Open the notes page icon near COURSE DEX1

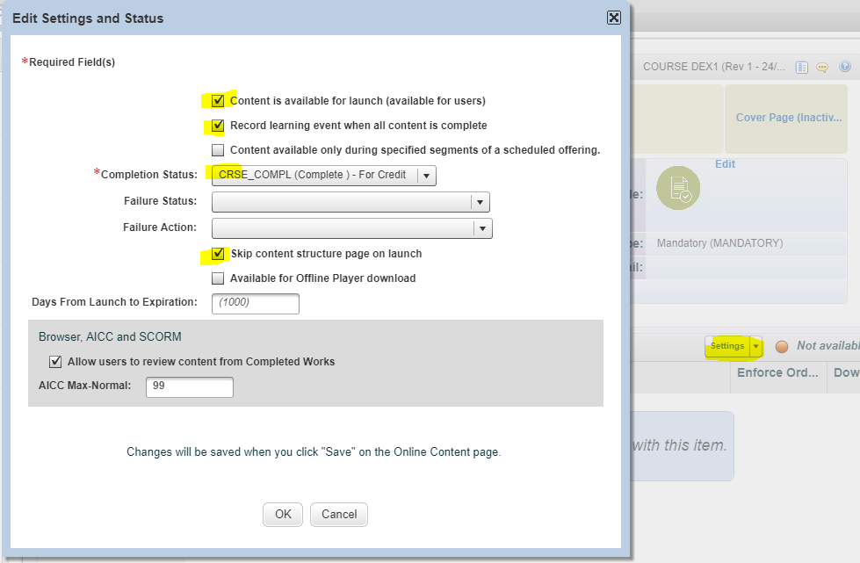coord(802,68)
